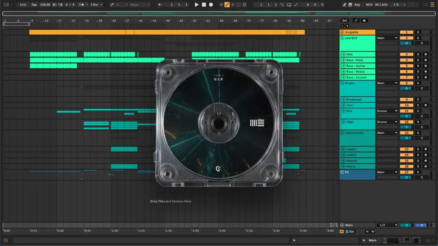Click the FX track volume field
The width and height of the screenshot is (438, 246).
[x=407, y=177]
